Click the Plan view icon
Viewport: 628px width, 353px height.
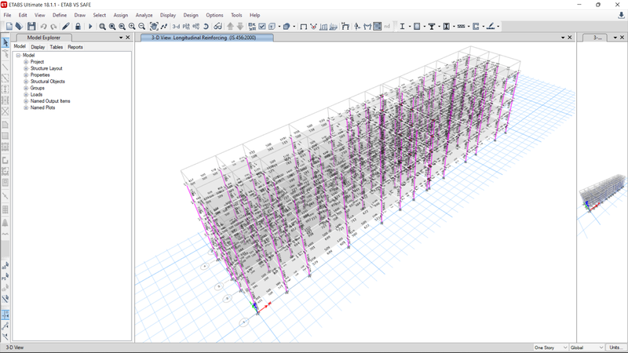[186, 27]
